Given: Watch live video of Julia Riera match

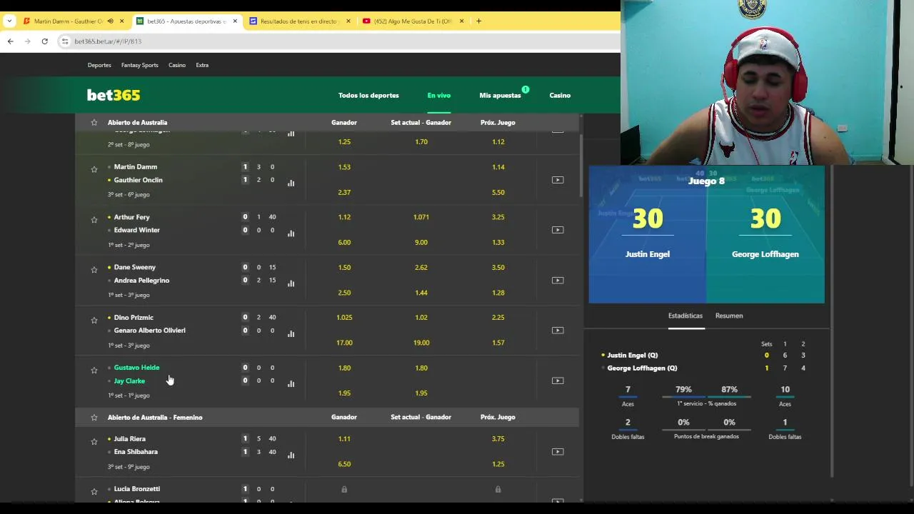Looking at the screenshot, I should point(558,452).
